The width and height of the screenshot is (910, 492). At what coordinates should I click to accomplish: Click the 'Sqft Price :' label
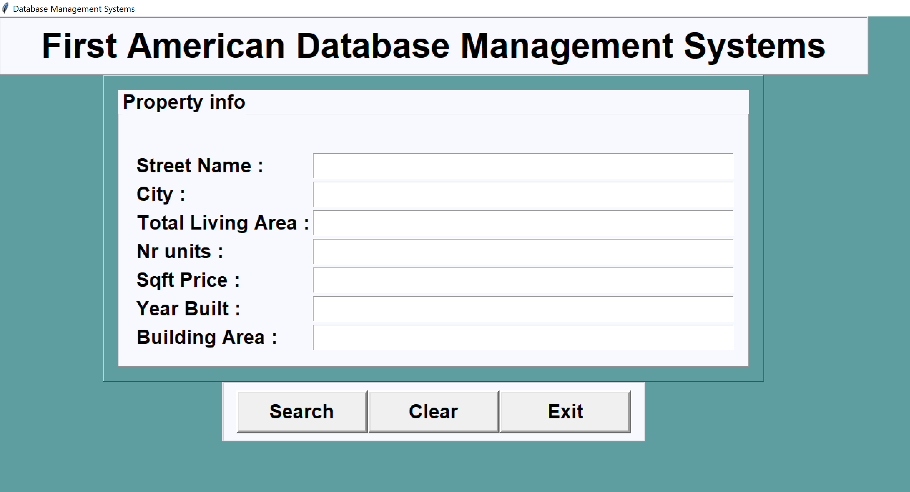(x=188, y=280)
